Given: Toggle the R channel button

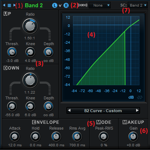Looking at the screenshot, I should click(66, 5).
